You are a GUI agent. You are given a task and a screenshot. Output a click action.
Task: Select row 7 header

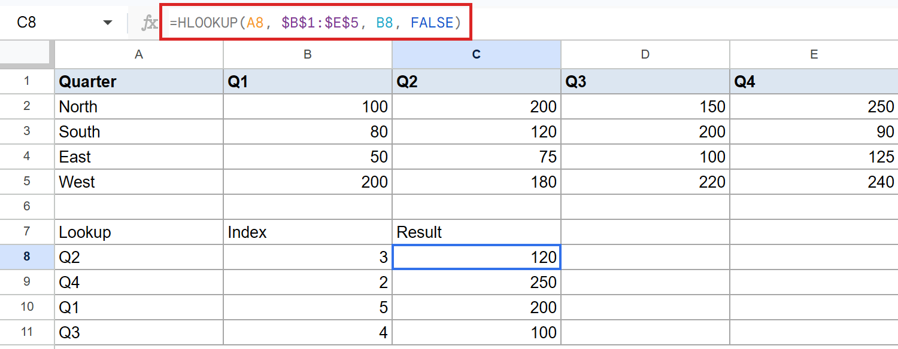pos(27,232)
